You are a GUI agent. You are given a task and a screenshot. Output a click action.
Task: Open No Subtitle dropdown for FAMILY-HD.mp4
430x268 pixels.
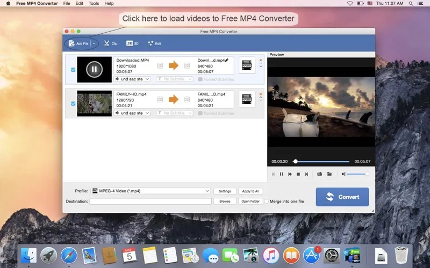(x=175, y=113)
